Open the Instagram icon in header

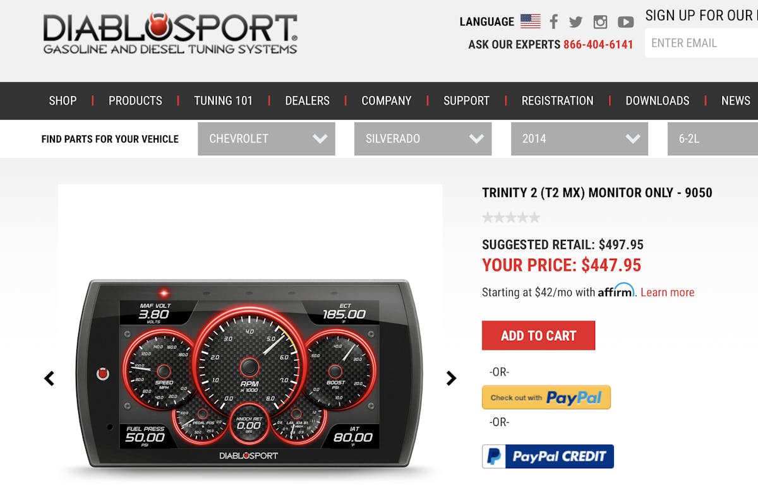coord(600,22)
